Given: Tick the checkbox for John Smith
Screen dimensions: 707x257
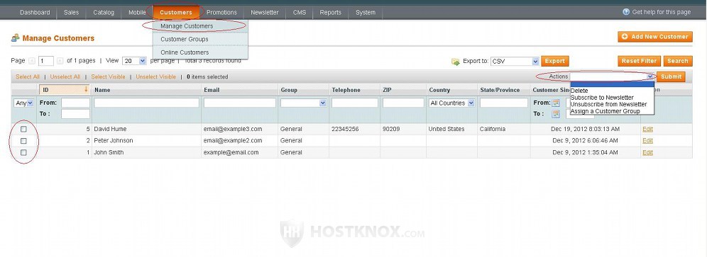Looking at the screenshot, I should point(24,153).
